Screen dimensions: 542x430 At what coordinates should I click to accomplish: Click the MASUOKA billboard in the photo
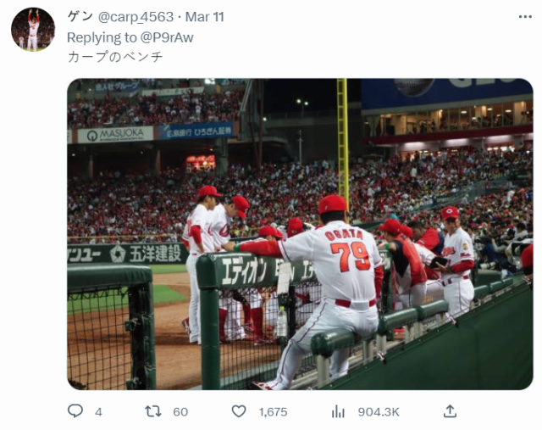tap(115, 135)
